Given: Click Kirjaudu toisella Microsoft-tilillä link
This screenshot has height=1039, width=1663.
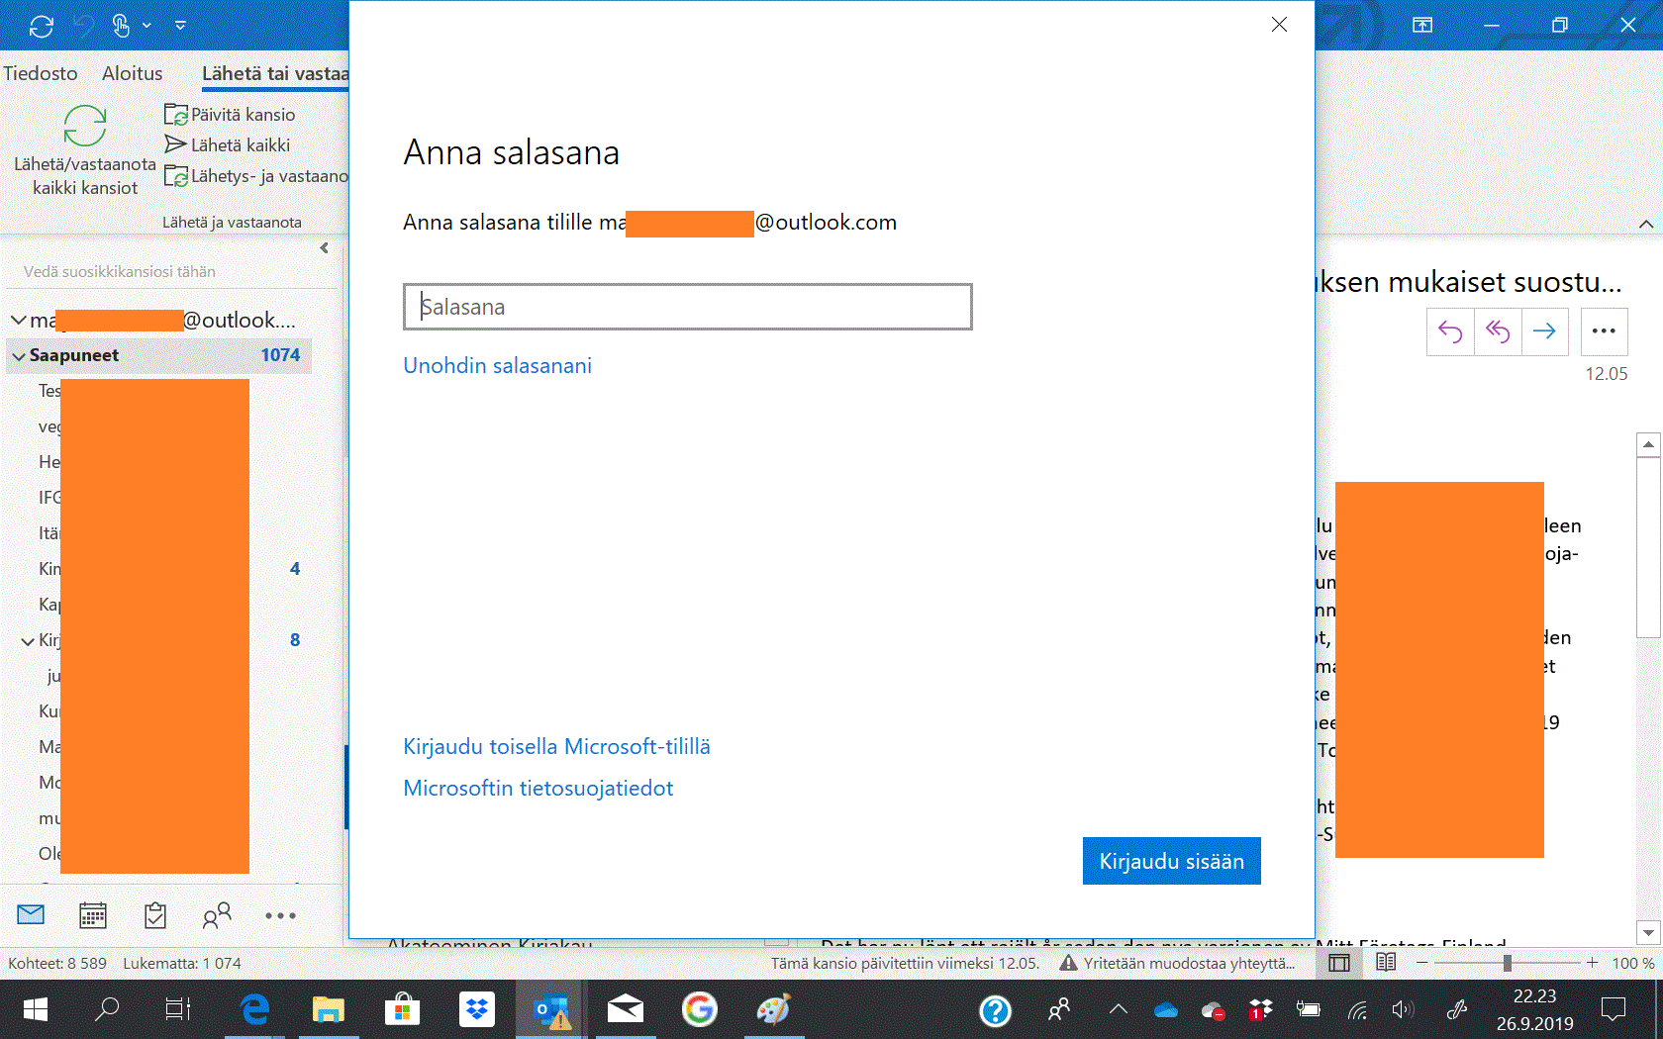Looking at the screenshot, I should click(557, 747).
